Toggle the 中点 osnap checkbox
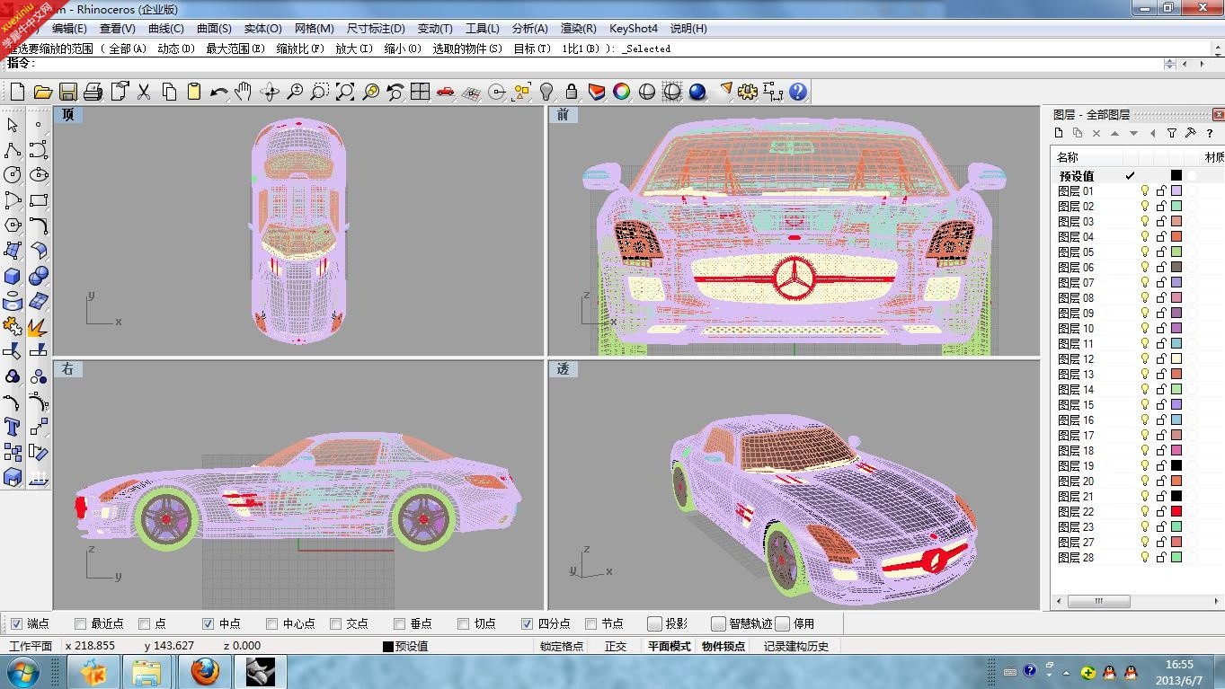Image resolution: width=1225 pixels, height=689 pixels. pyautogui.click(x=209, y=623)
